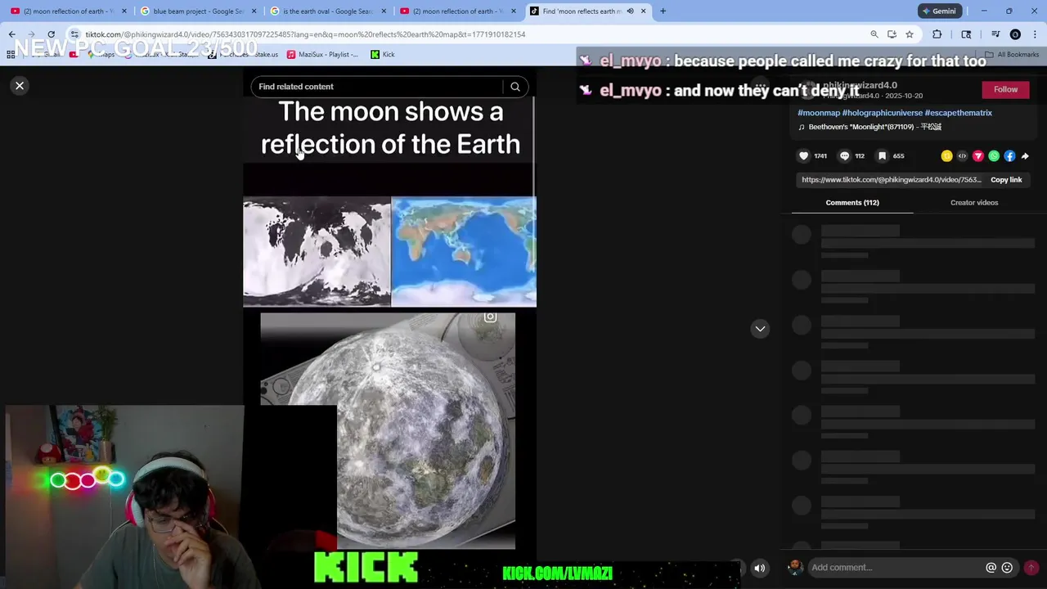Focus the Find related content search box

tap(379, 87)
